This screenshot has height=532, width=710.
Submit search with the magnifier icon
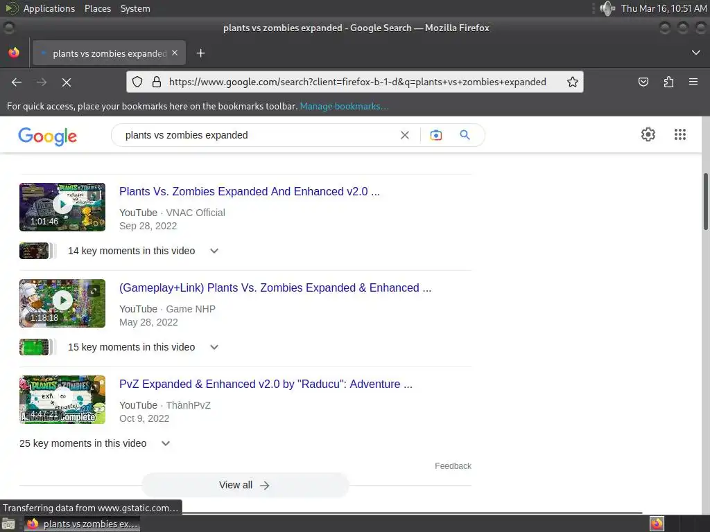[465, 135]
